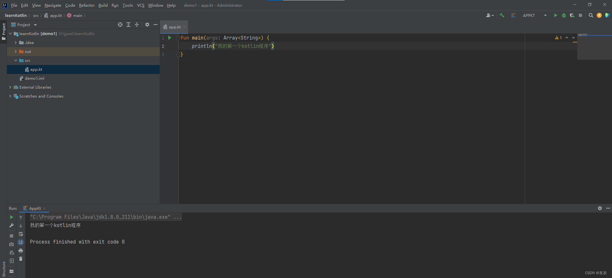Click Expand All in Project panel
Viewport: 612px width, 278px height.
[x=128, y=25]
